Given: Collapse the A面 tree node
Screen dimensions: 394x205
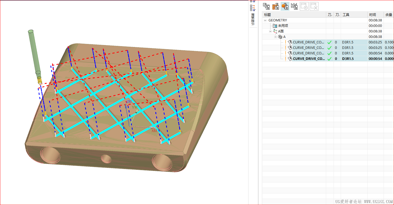Looking at the screenshot, I should coord(270,31).
